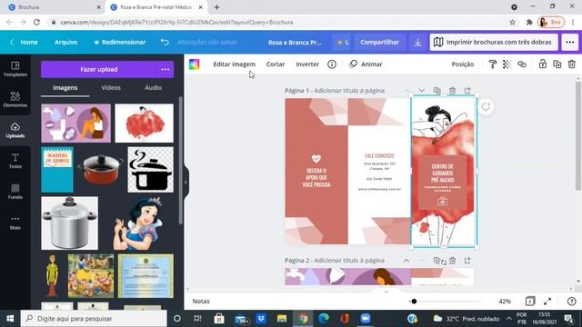This screenshot has width=582, height=327.
Task: Switch to the Imagens tab
Action: pos(65,88)
